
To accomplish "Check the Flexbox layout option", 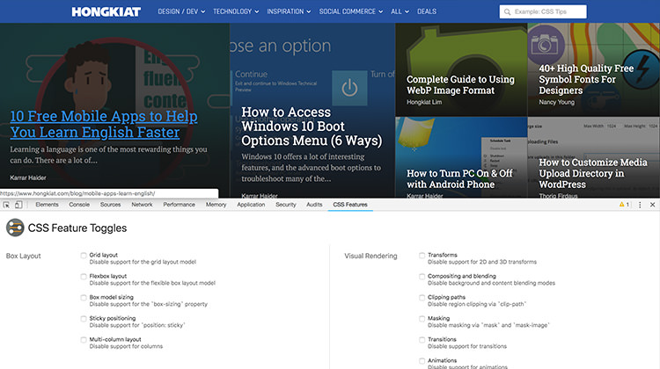I will click(84, 277).
